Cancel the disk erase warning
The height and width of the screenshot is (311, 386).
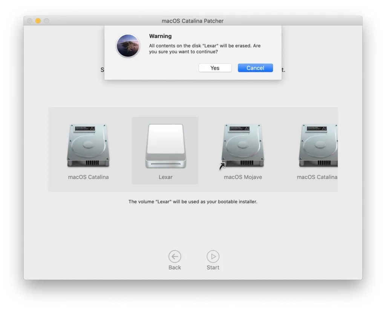click(x=255, y=68)
